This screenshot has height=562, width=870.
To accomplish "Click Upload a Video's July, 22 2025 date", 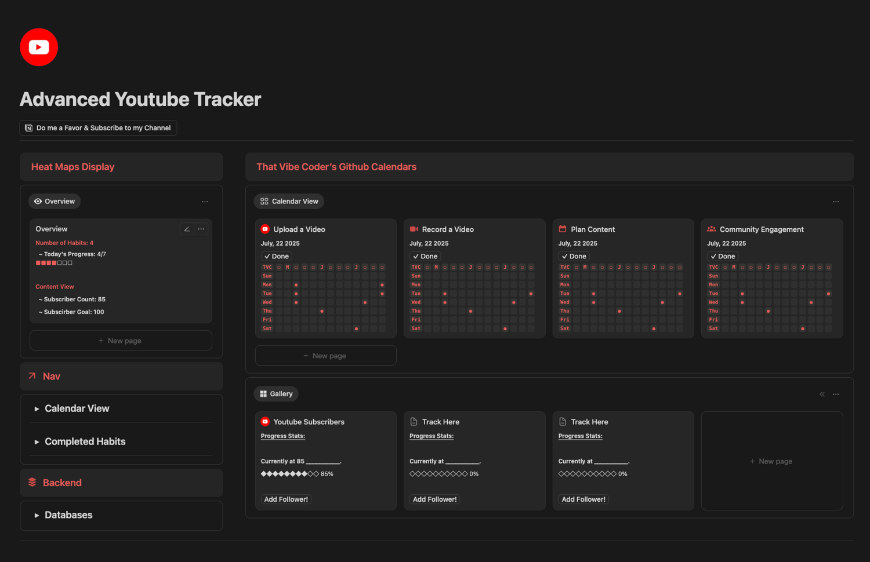I will 280,243.
